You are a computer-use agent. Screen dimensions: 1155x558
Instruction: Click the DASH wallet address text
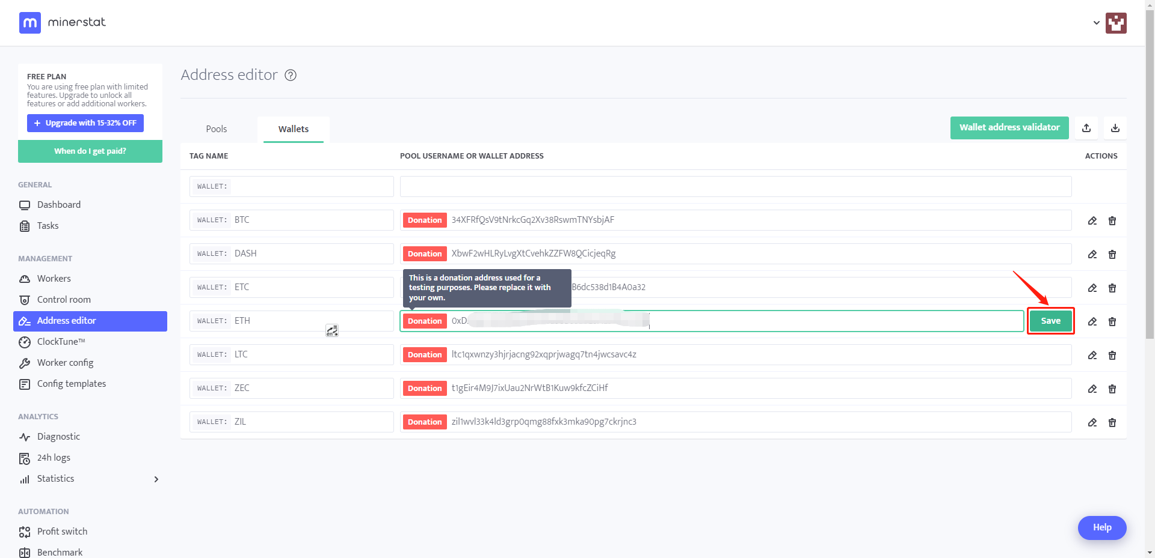click(534, 253)
